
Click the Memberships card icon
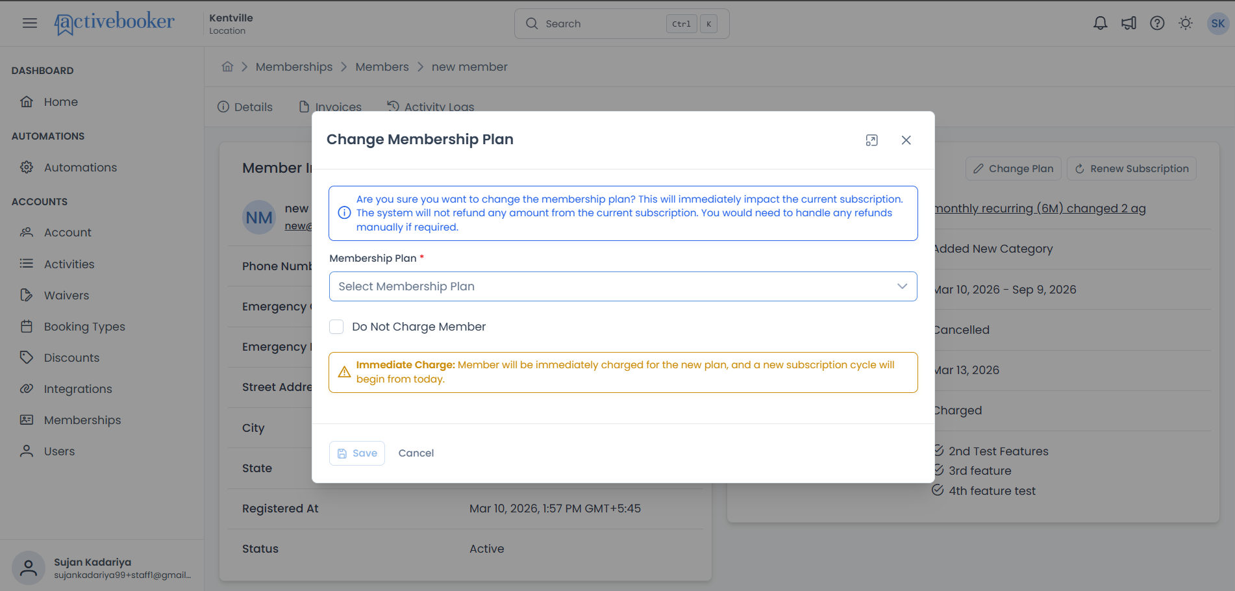pos(27,420)
